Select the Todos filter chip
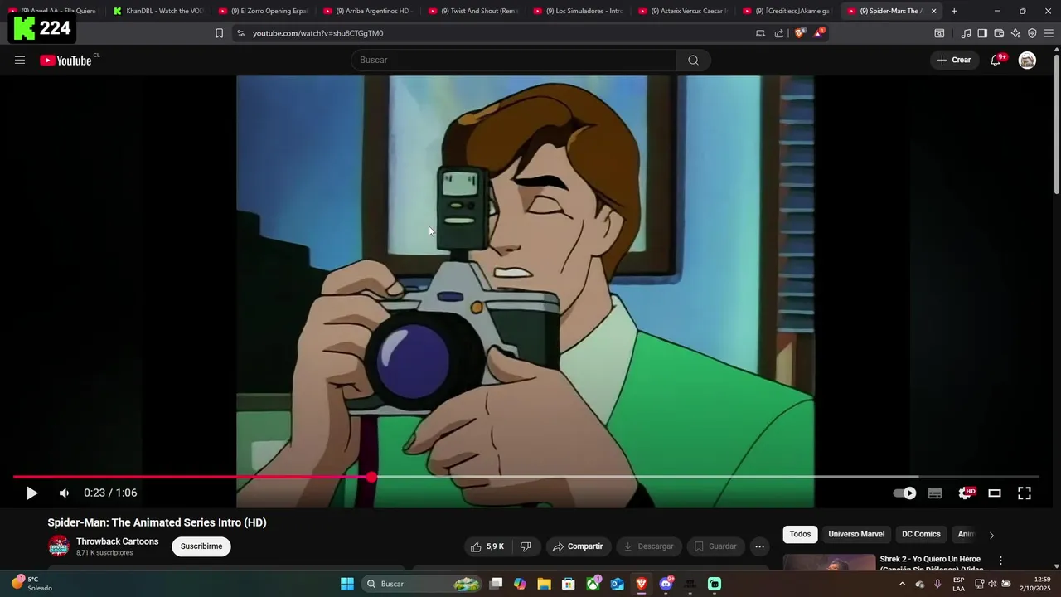The width and height of the screenshot is (1061, 597). pyautogui.click(x=800, y=534)
